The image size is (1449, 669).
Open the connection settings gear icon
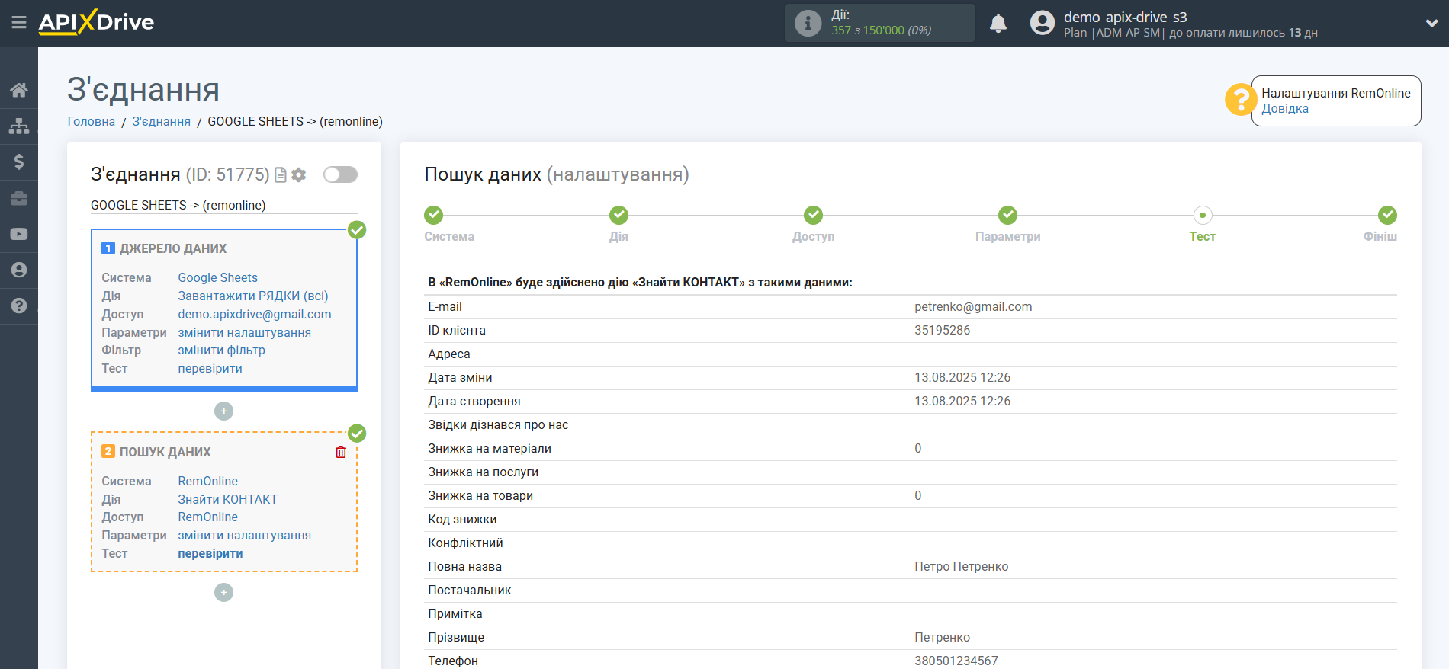click(299, 175)
